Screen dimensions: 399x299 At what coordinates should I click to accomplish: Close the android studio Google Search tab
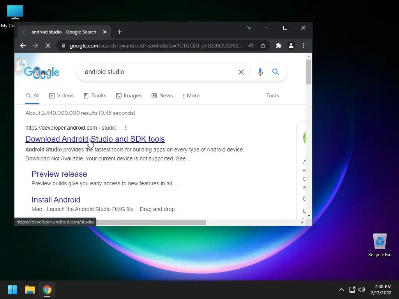point(104,32)
